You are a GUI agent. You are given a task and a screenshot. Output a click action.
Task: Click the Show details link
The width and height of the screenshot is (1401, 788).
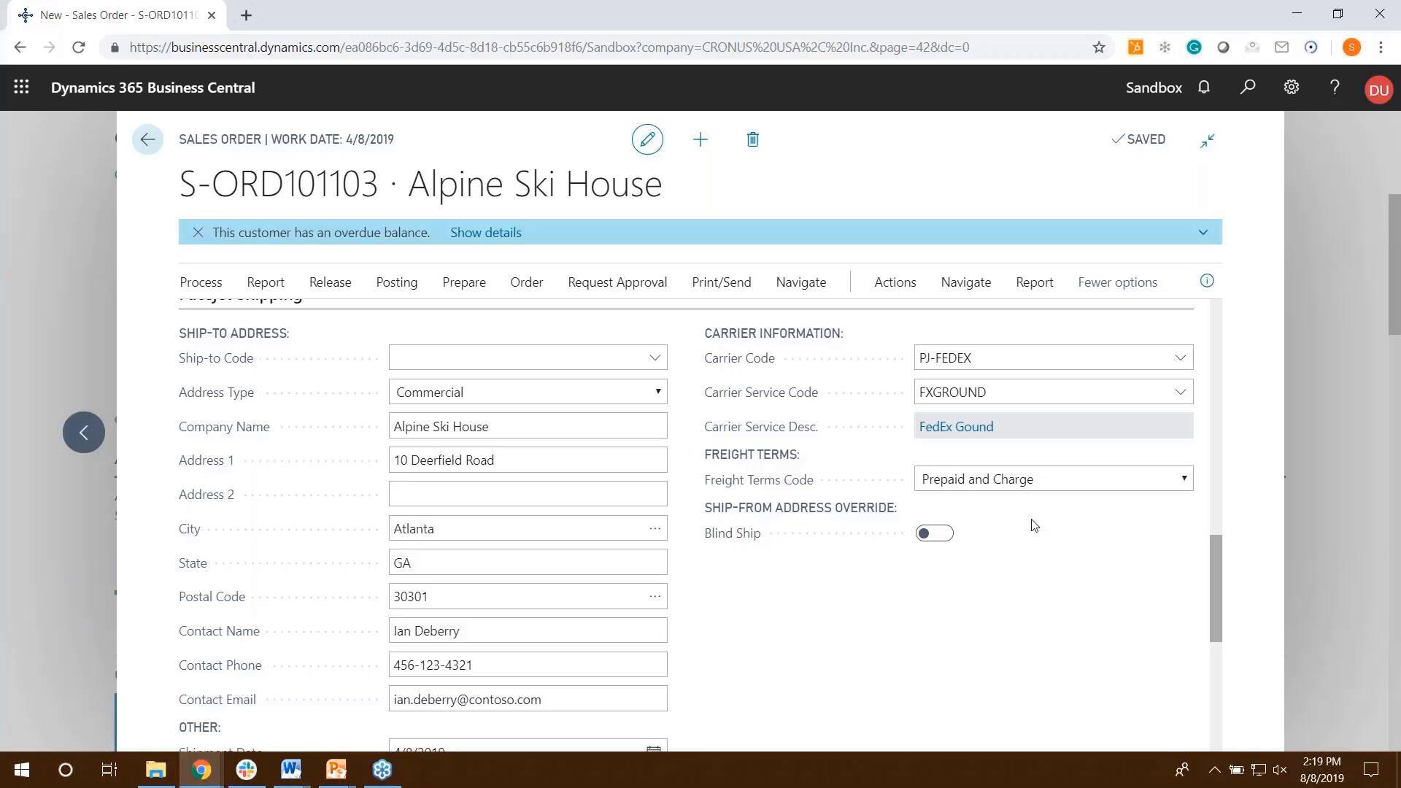485,233
